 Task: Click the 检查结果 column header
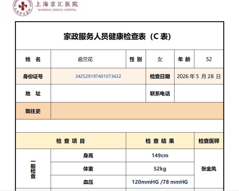click(160, 141)
